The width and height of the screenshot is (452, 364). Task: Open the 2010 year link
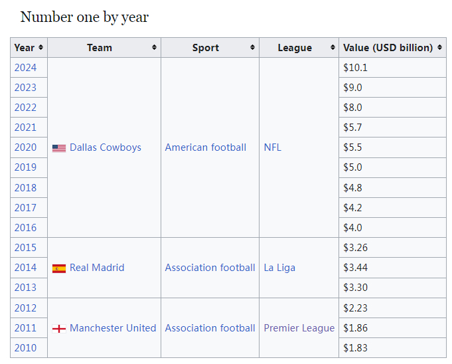click(x=25, y=348)
